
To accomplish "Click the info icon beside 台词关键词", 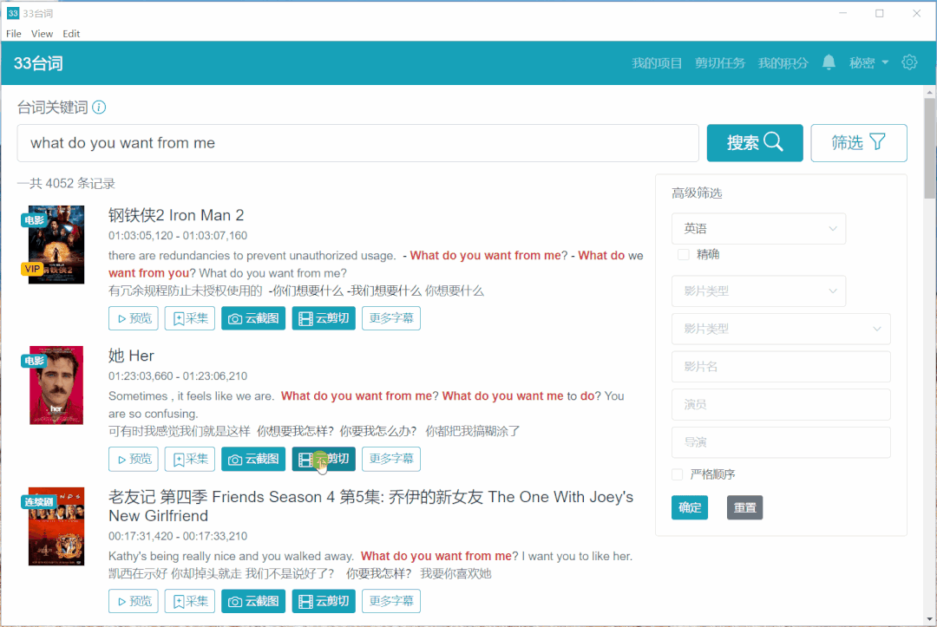I will pyautogui.click(x=99, y=107).
